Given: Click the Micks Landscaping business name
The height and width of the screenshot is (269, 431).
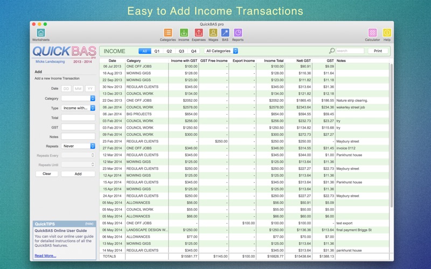Looking at the screenshot, I should pyautogui.click(x=50, y=62).
